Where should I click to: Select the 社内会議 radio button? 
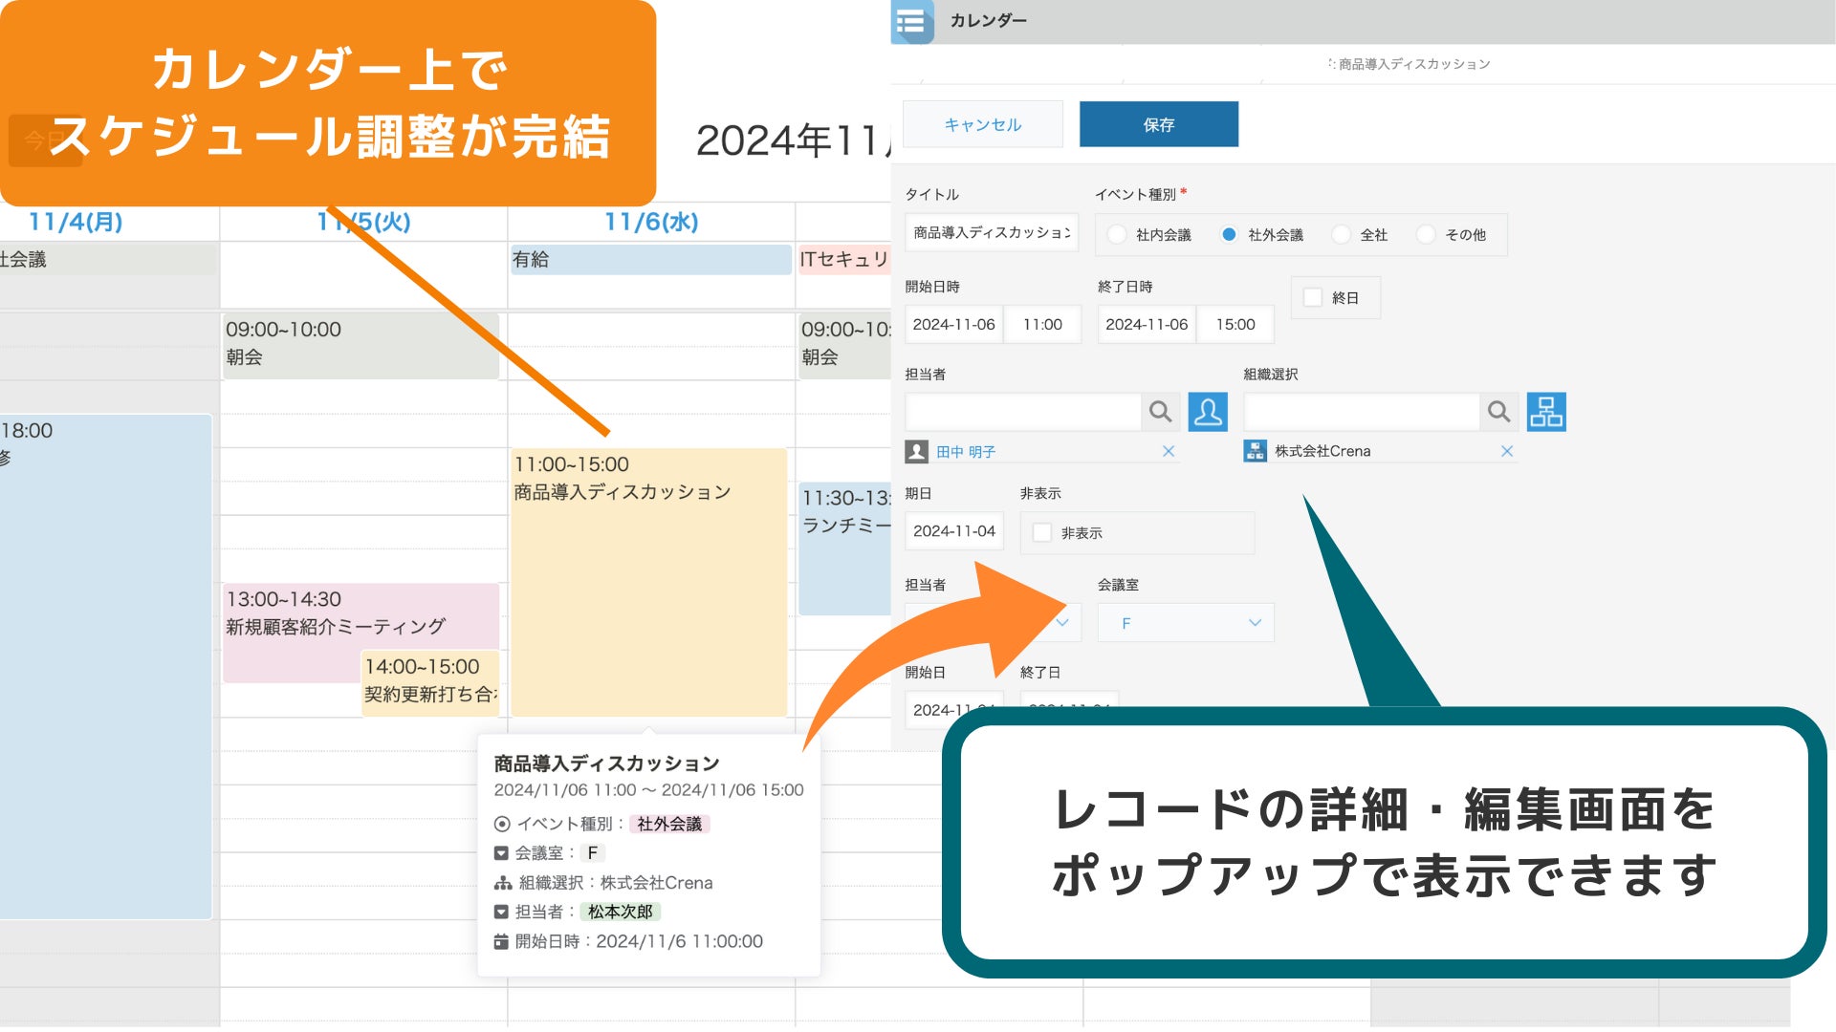1117,235
